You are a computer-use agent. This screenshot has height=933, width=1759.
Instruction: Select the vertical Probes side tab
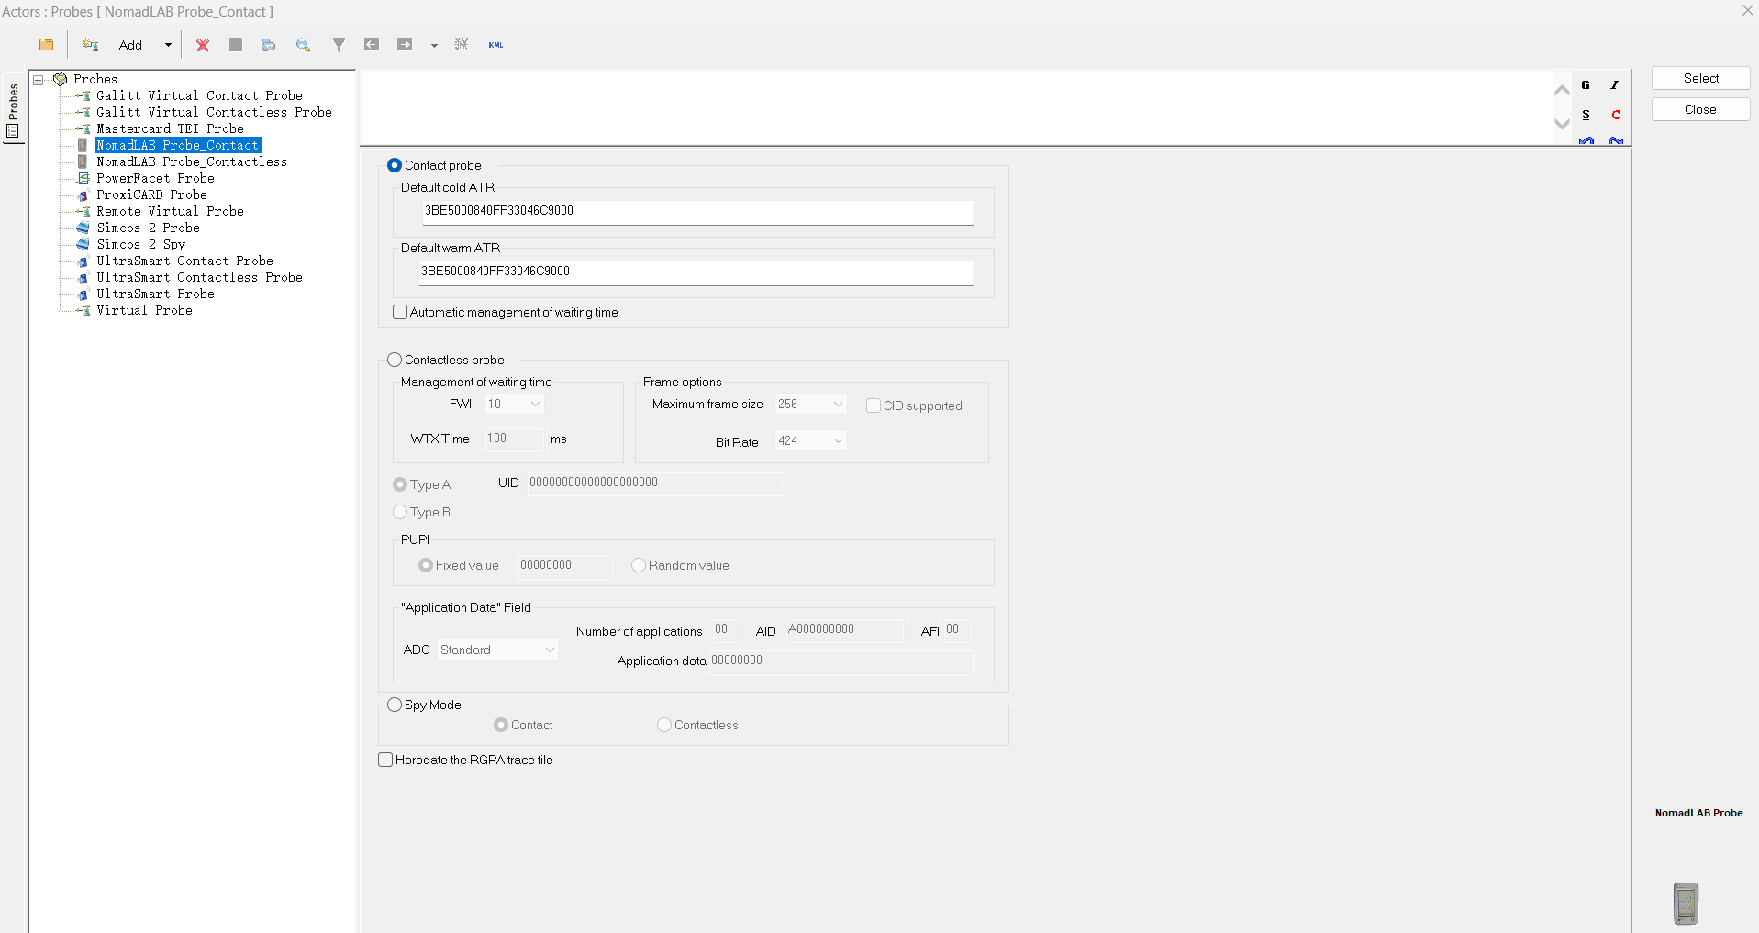[13, 108]
